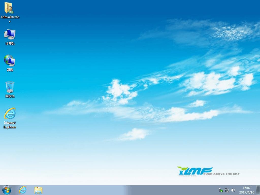Open the 回收站 (Recycle Bin)
The height and width of the screenshot is (195, 260).
coord(10,87)
